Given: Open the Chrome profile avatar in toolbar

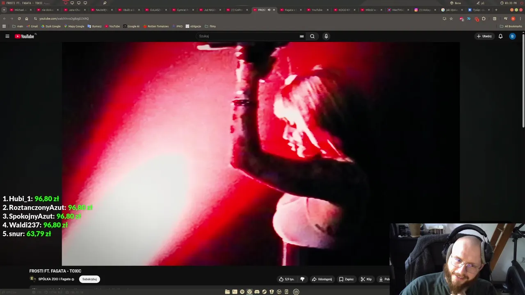Looking at the screenshot, I should (513, 18).
